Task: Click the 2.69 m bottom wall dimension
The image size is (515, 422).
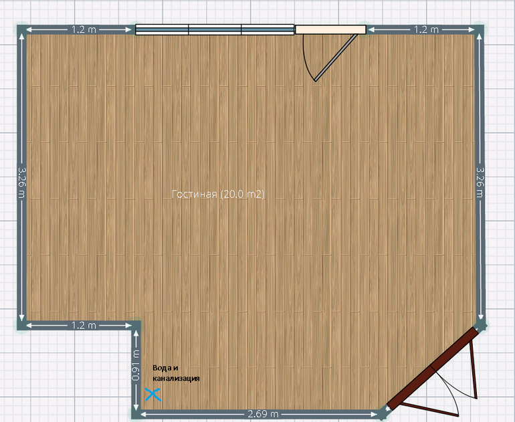Action: (x=264, y=414)
